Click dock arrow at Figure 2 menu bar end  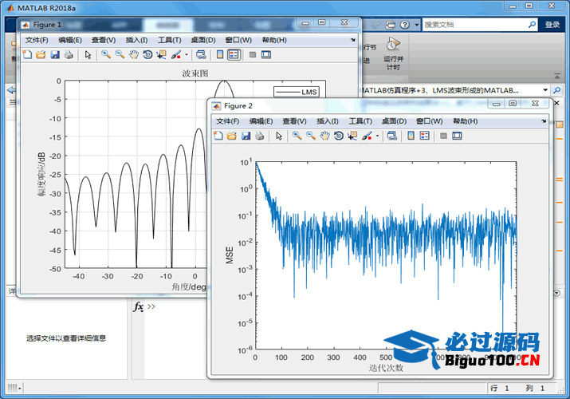(544, 121)
